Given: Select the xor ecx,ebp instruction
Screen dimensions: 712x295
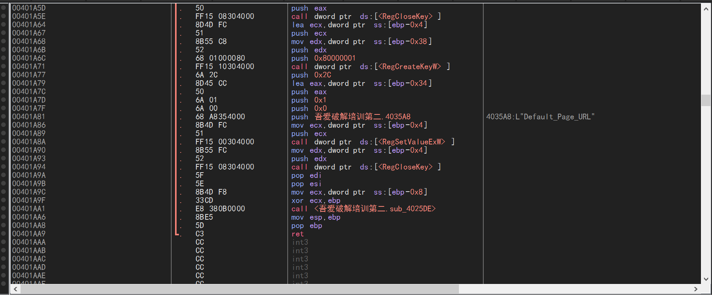Looking at the screenshot, I should 316,200.
